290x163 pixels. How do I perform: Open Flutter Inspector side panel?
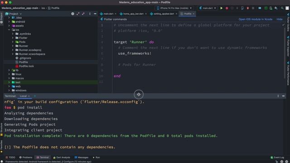(x=288, y=46)
